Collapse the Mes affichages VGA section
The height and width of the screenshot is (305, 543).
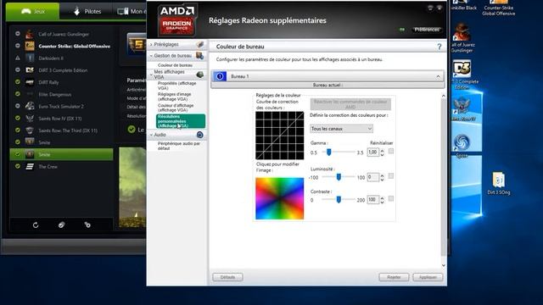(151, 75)
